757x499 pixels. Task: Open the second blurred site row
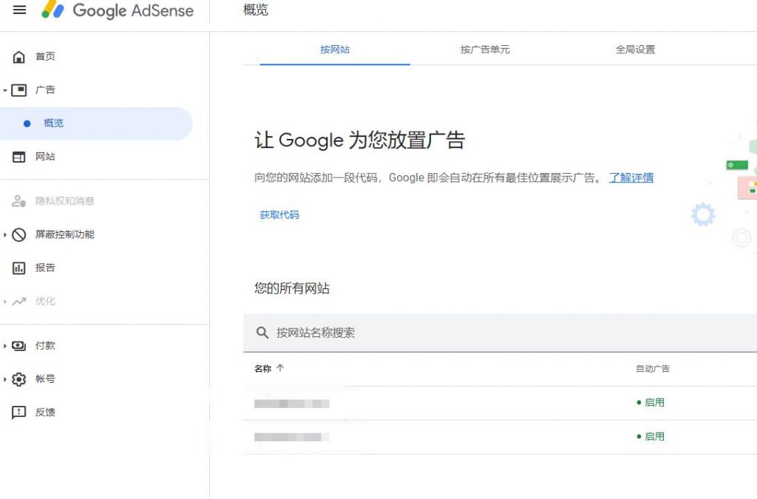292,437
